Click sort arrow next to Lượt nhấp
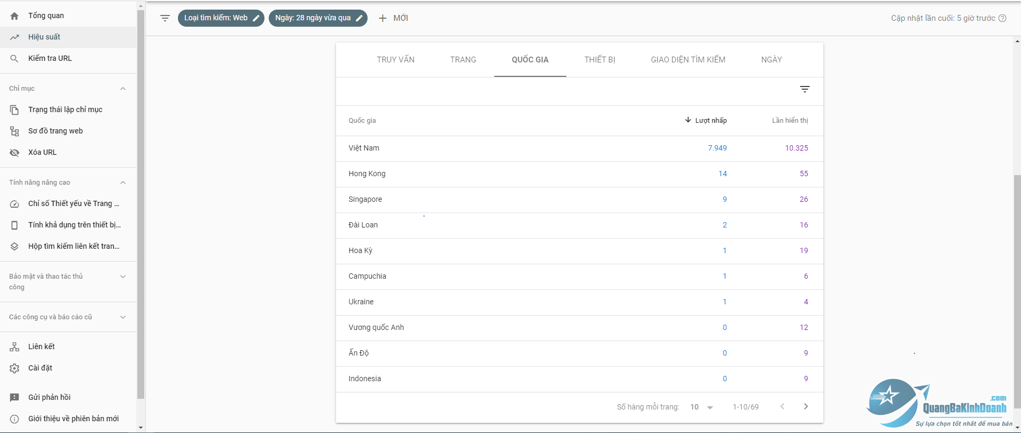Image resolution: width=1021 pixels, height=433 pixels. [688, 120]
